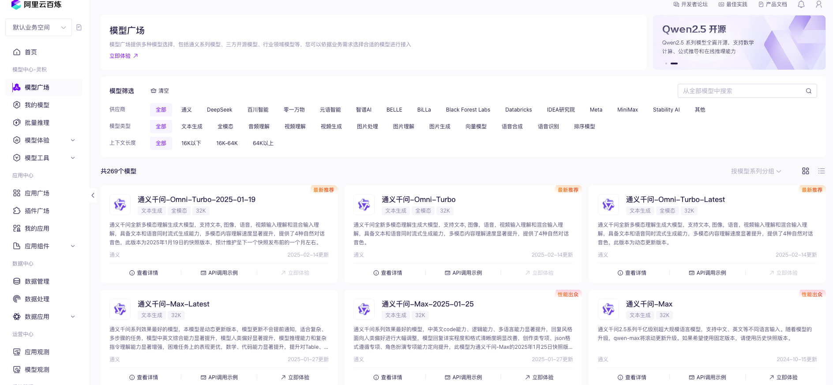Switch to list view

pos(822,171)
